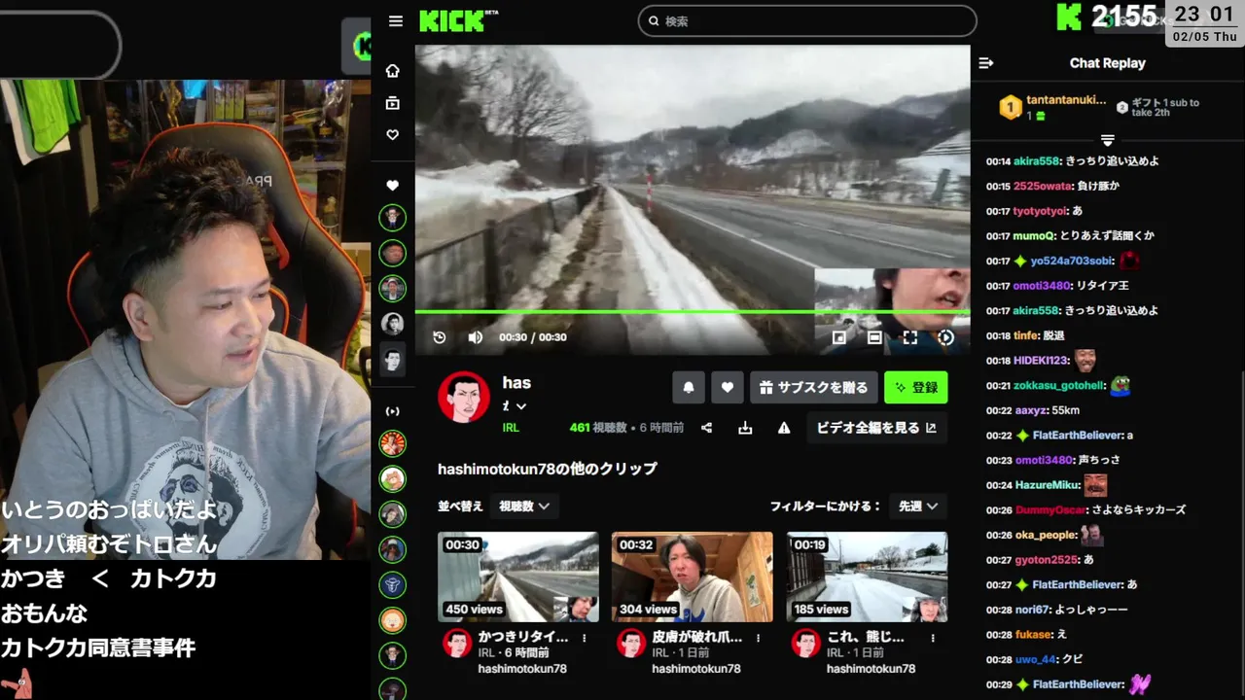
Task: Toggle picture-in-picture mode on player
Action: (838, 337)
